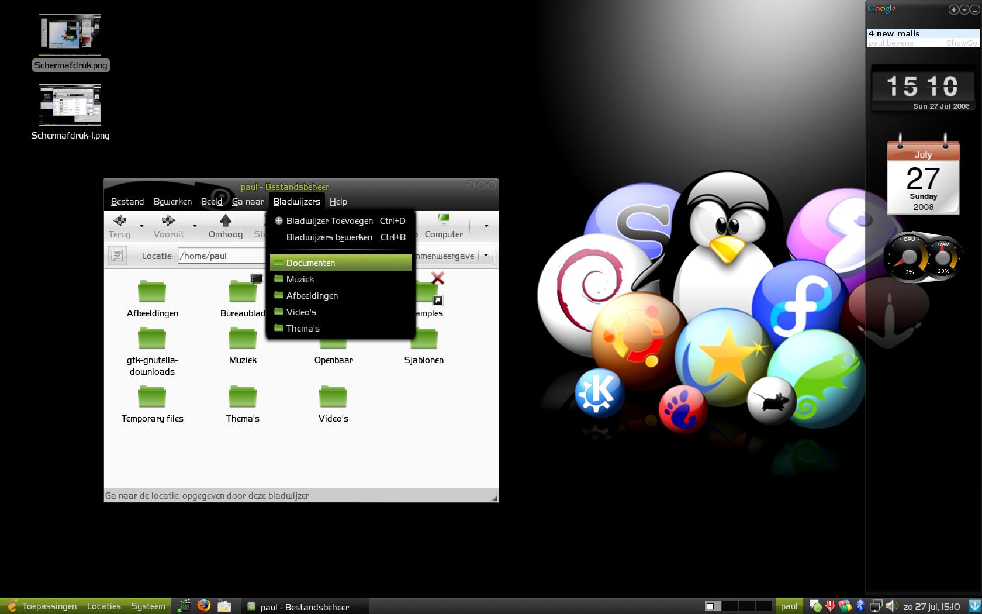Launch Firefox from the bottom panel
The height and width of the screenshot is (614, 982).
(203, 606)
